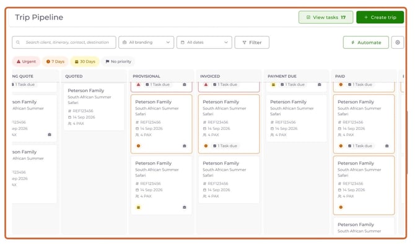Click the Trip Pipeline page title
The width and height of the screenshot is (415, 244).
(x=39, y=17)
